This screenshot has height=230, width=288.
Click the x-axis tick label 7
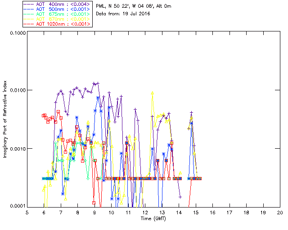pyautogui.click(x=61, y=212)
